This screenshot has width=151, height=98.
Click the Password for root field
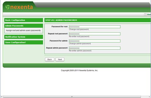pos(95,27)
